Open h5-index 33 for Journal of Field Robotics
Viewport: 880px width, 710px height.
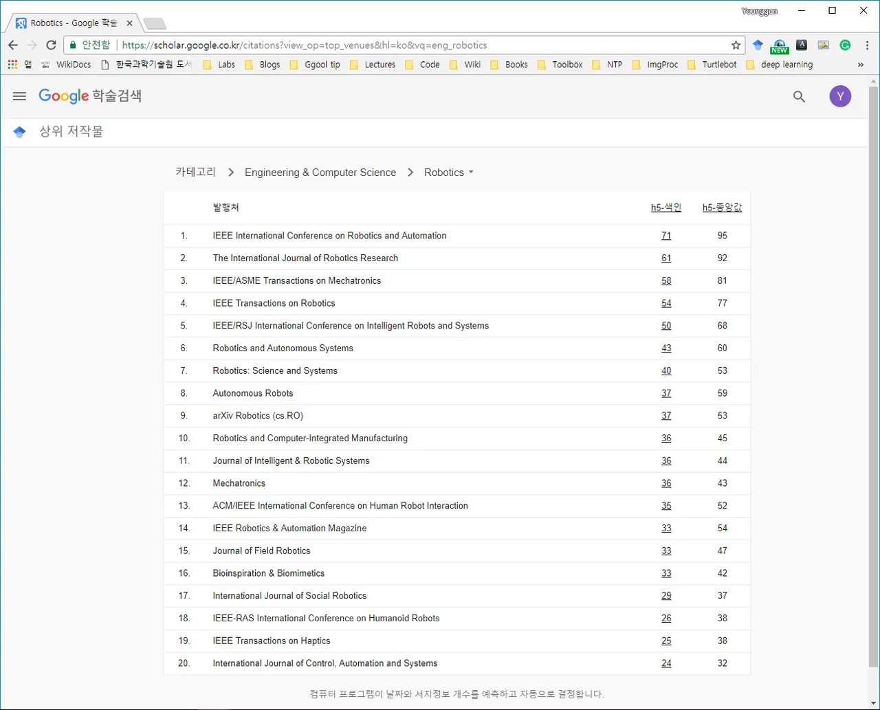[x=666, y=551]
